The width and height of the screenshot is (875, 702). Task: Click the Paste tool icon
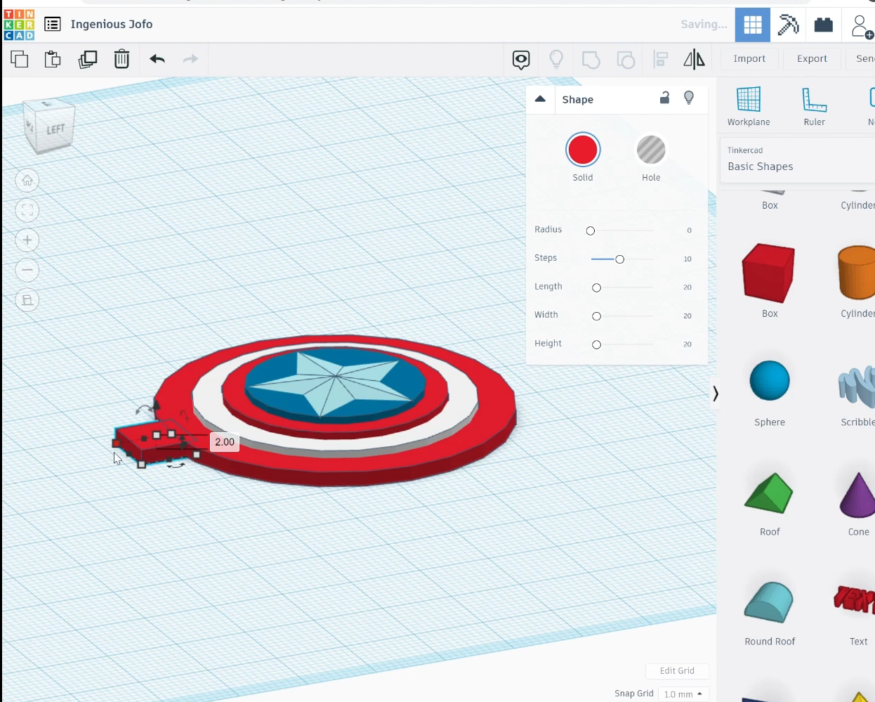(53, 59)
